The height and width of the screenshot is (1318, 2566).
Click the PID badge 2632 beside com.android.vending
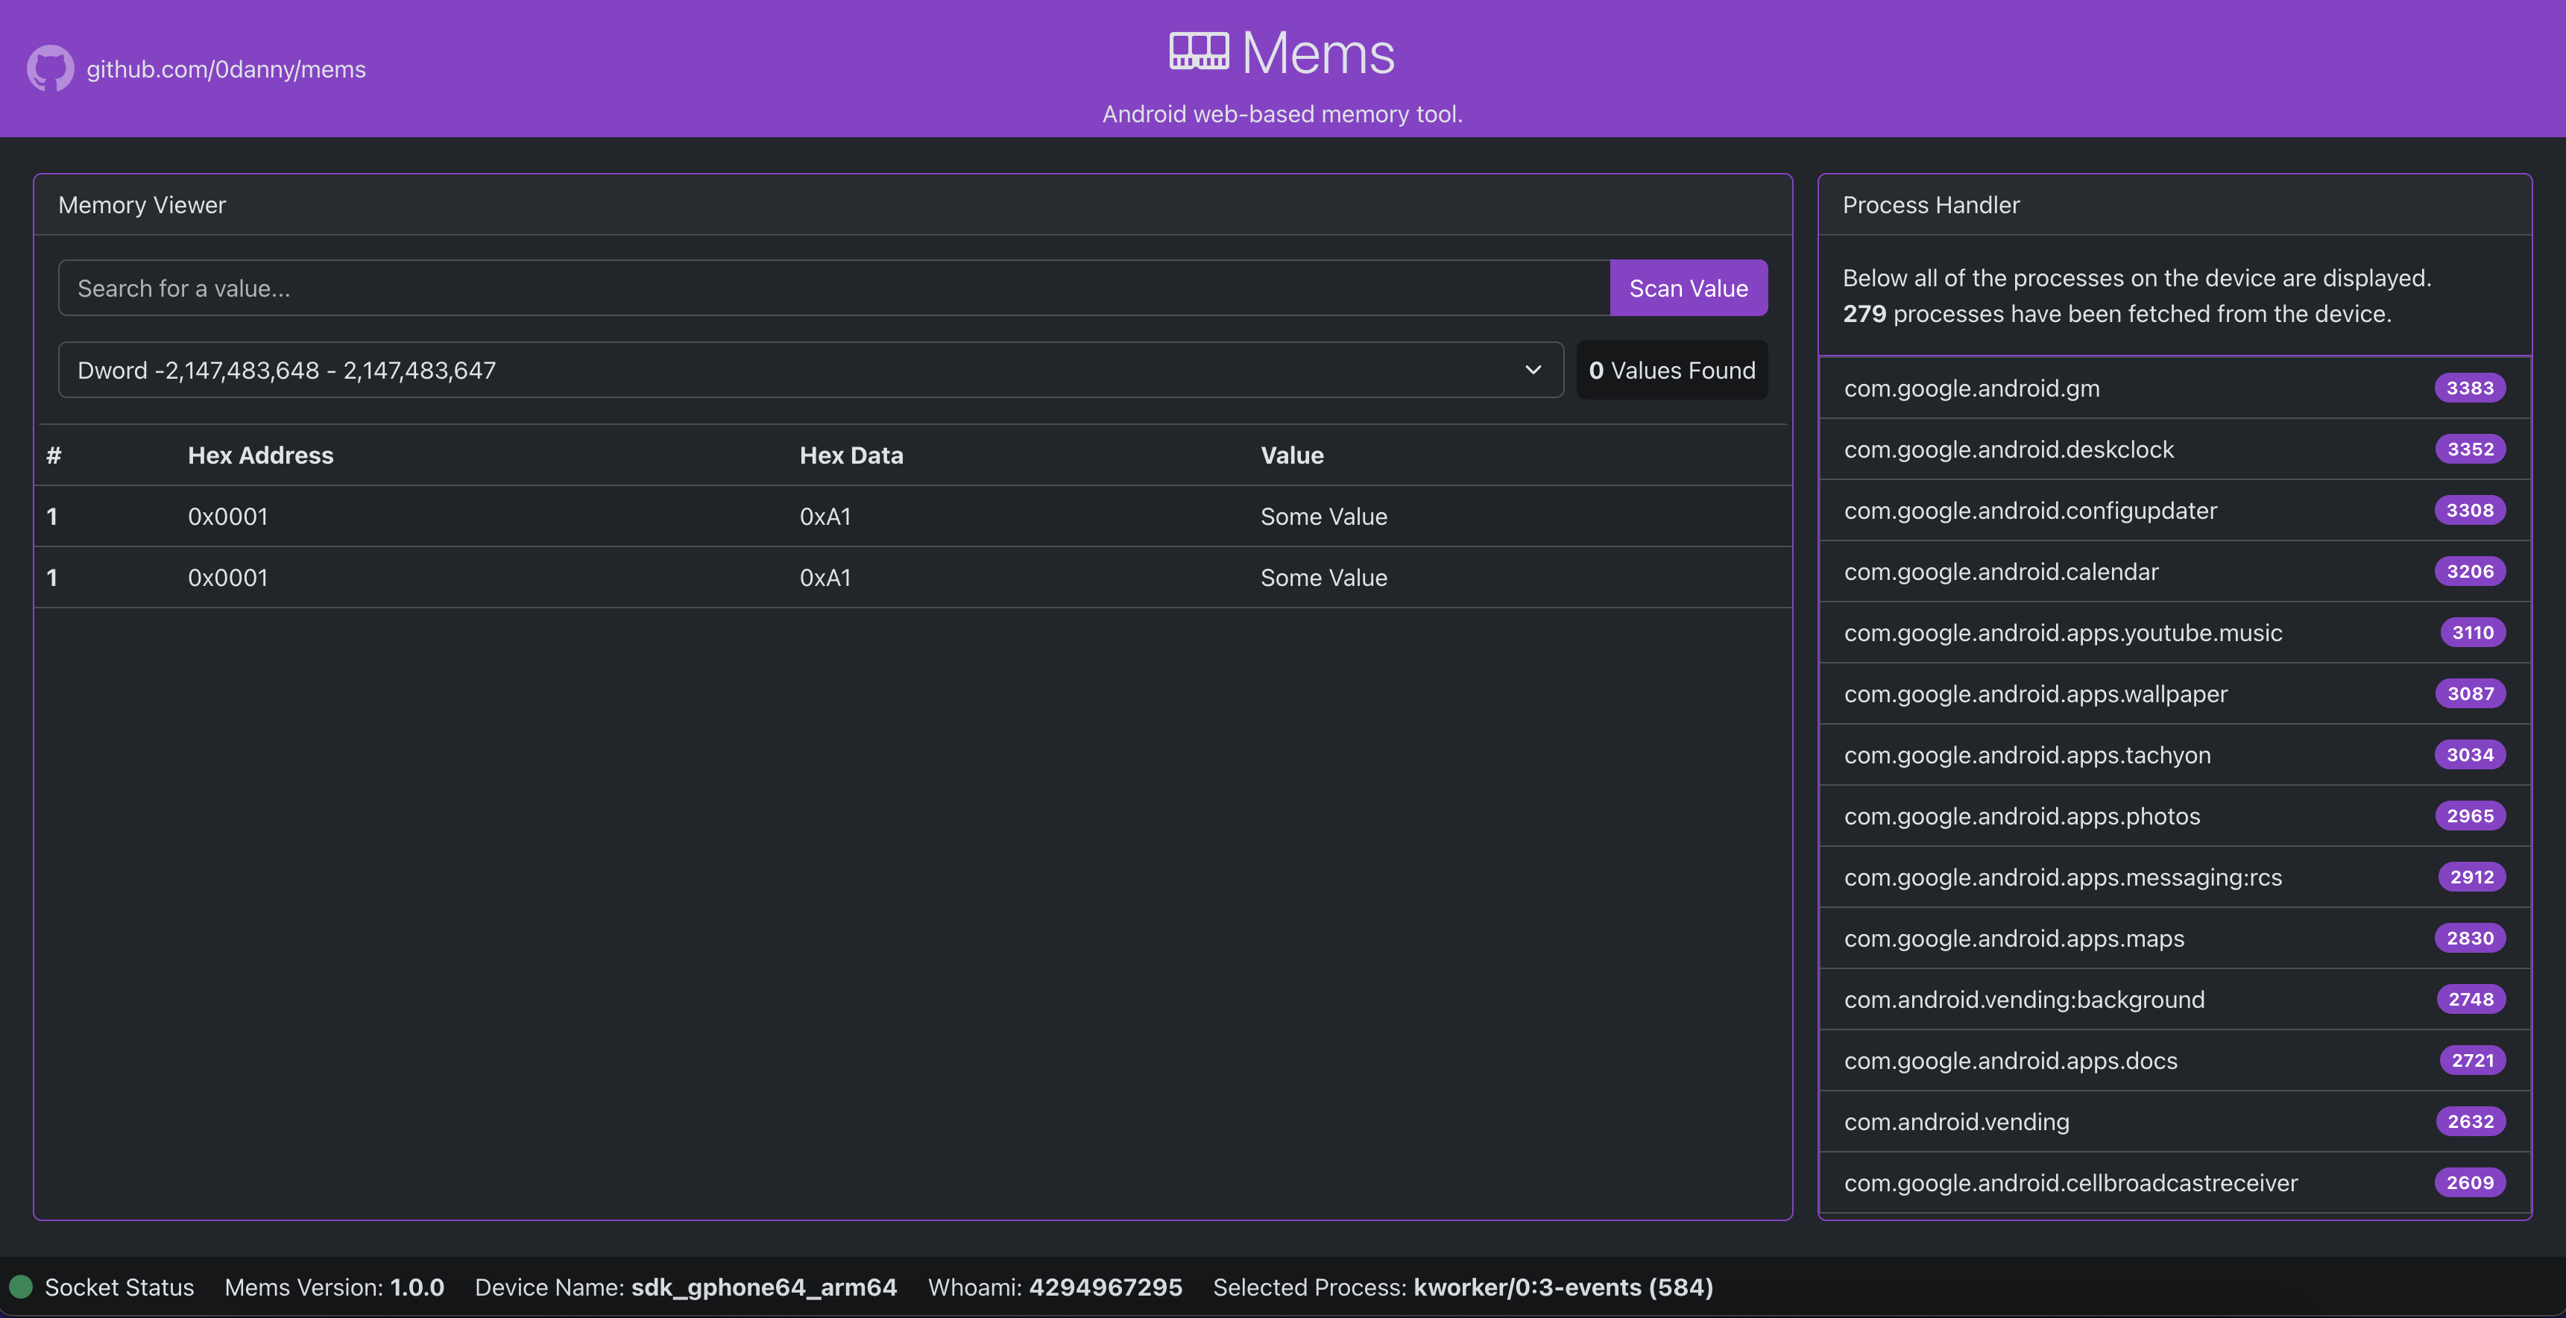pos(2469,1120)
